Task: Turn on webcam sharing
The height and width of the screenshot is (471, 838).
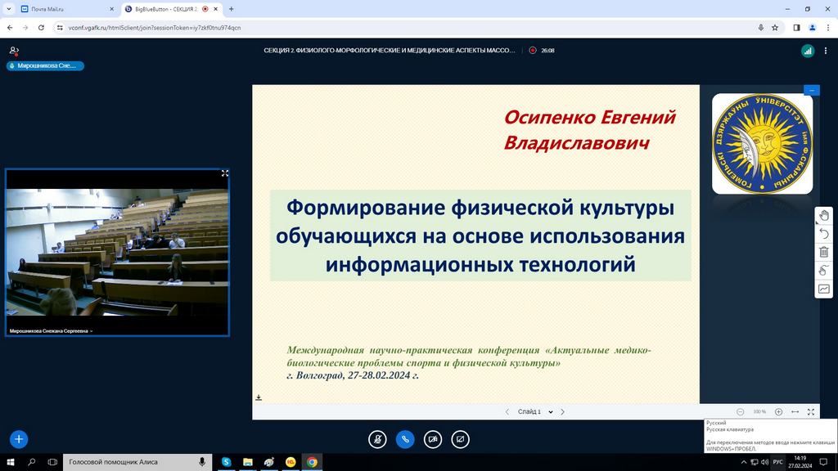Action: click(433, 439)
